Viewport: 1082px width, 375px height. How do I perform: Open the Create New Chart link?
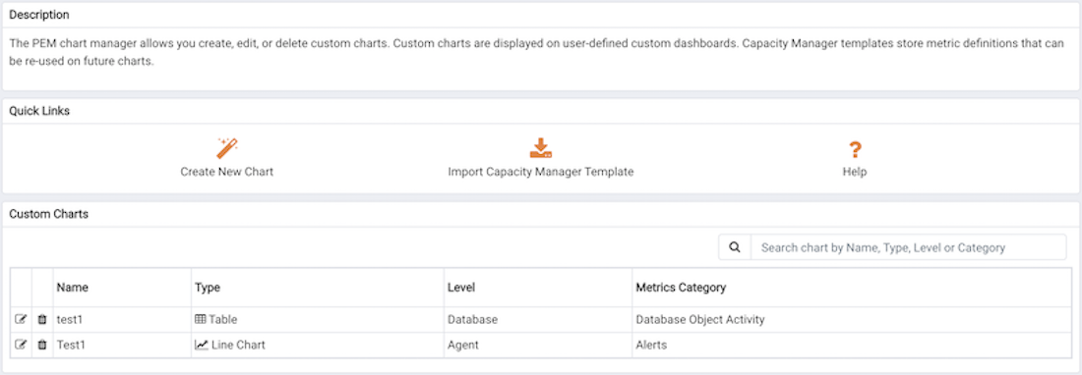[227, 172]
